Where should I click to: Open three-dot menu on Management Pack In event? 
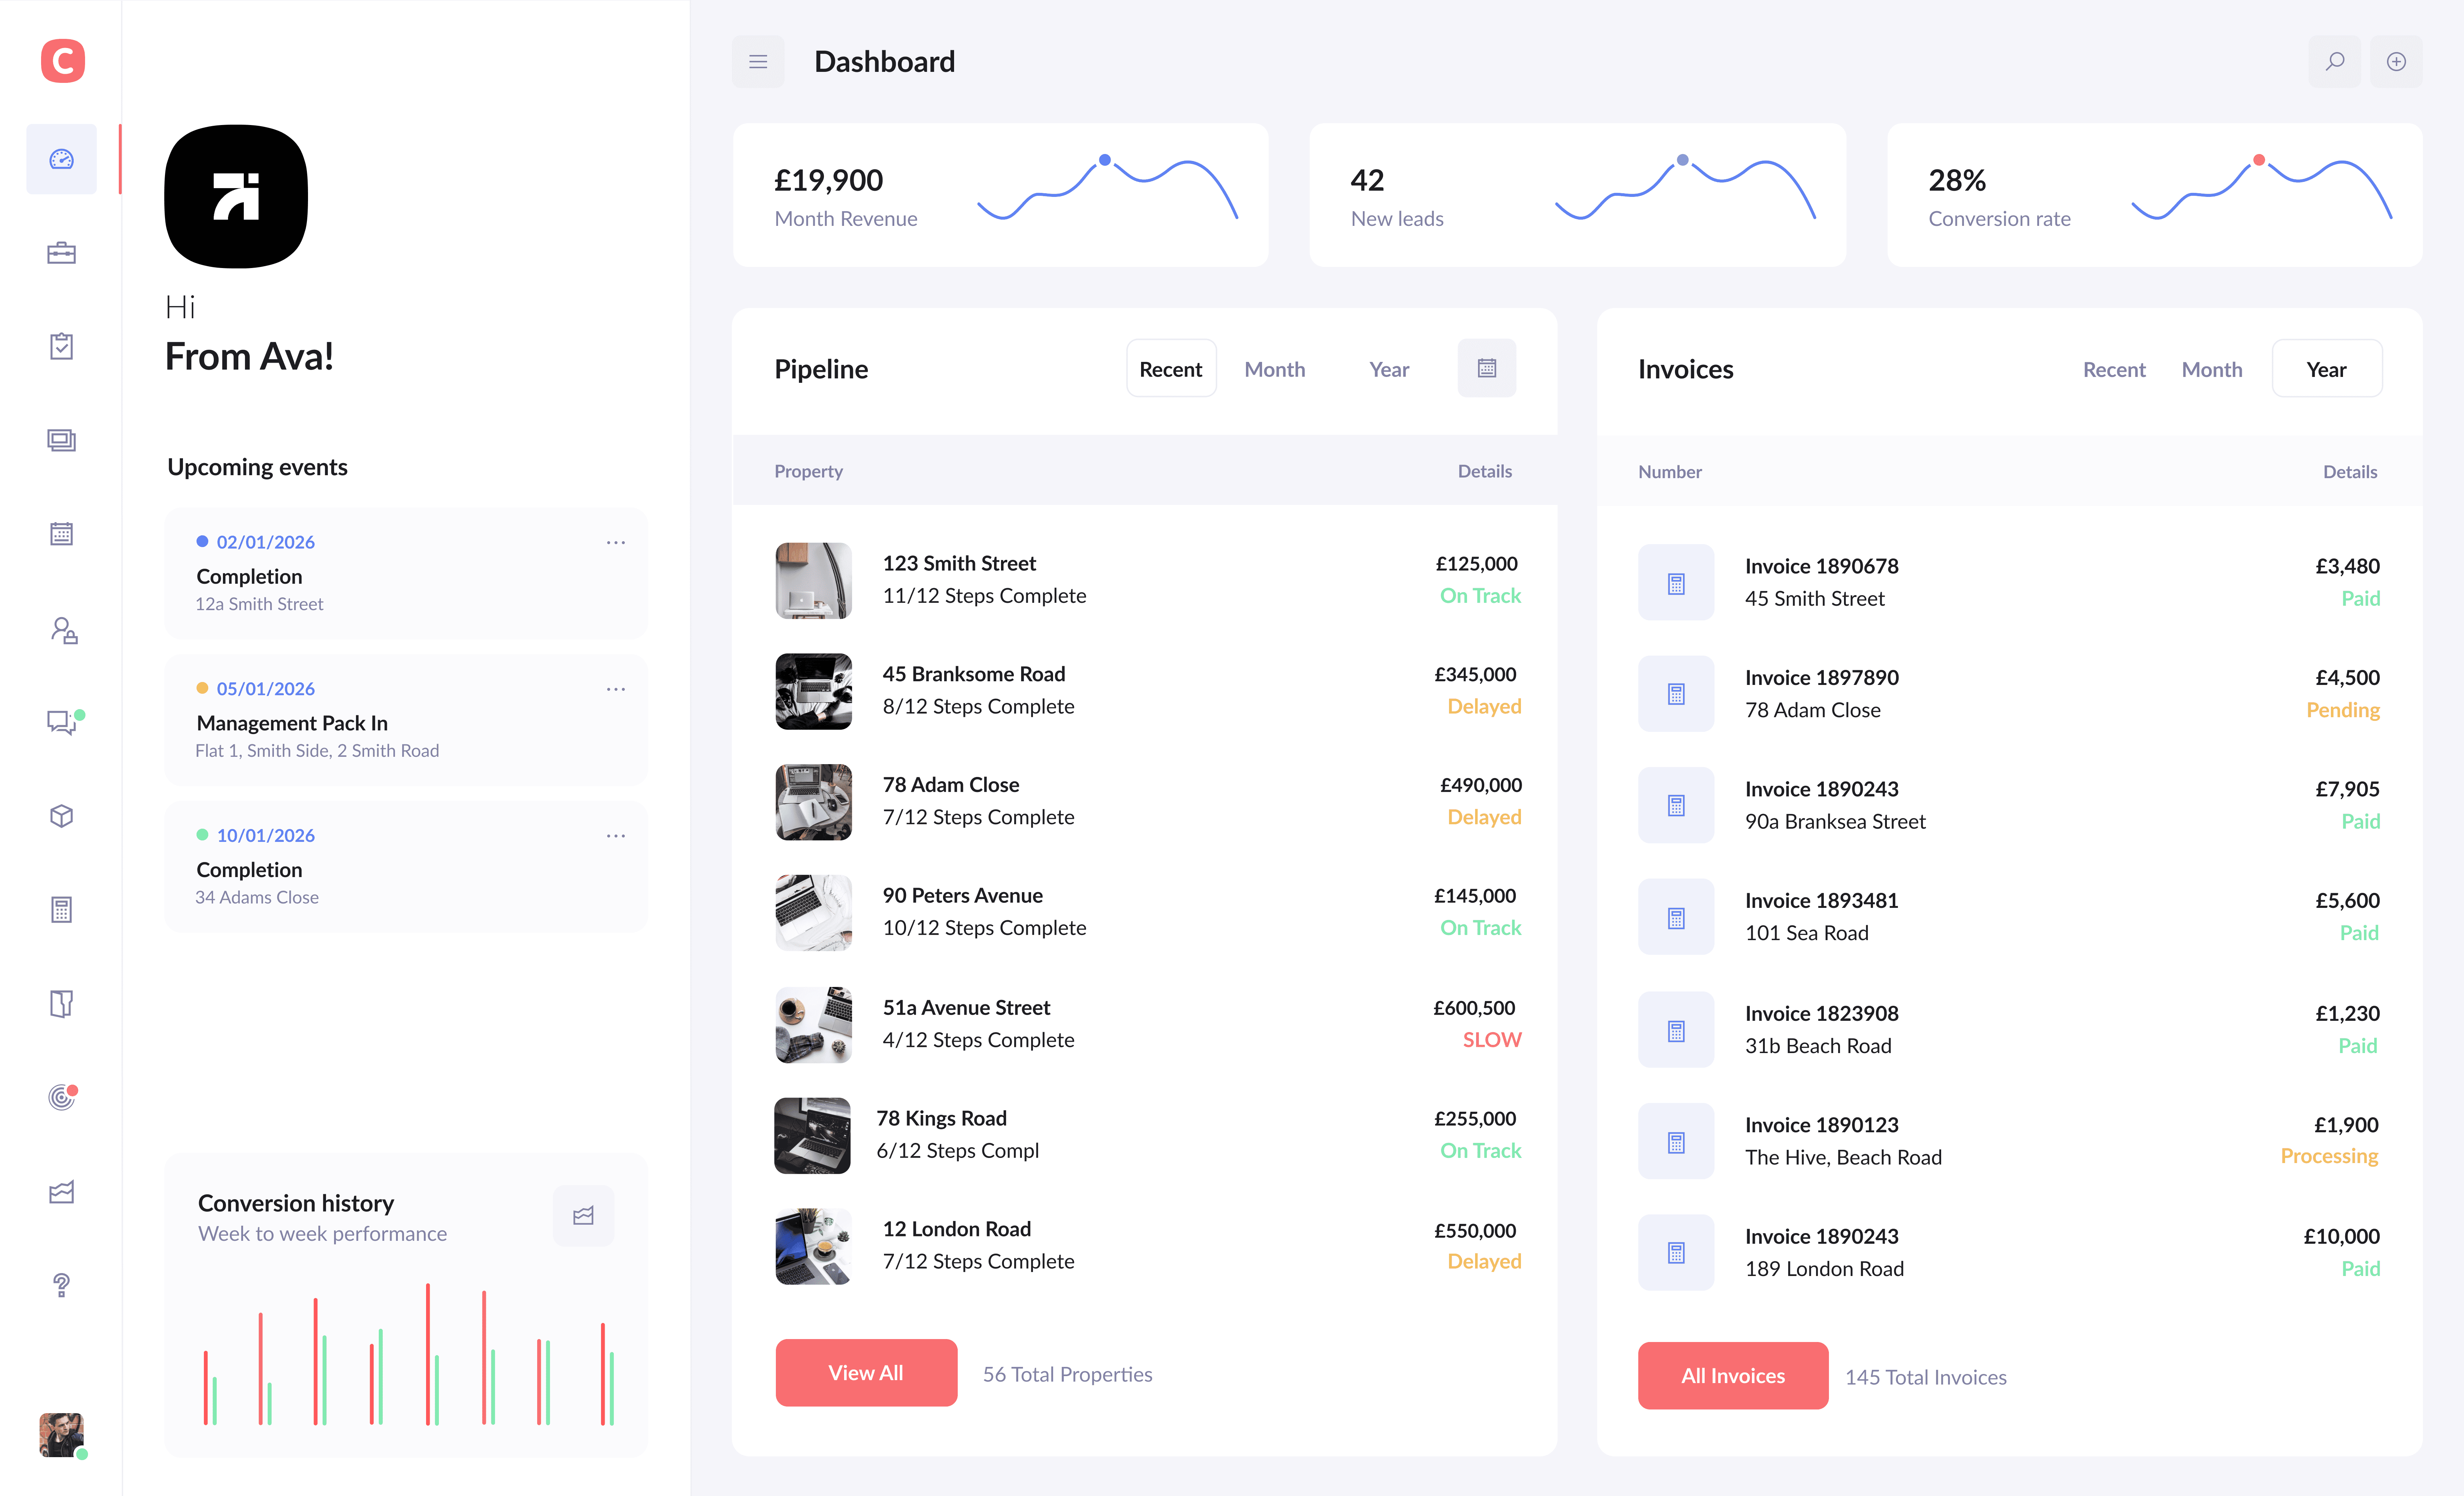(x=616, y=689)
